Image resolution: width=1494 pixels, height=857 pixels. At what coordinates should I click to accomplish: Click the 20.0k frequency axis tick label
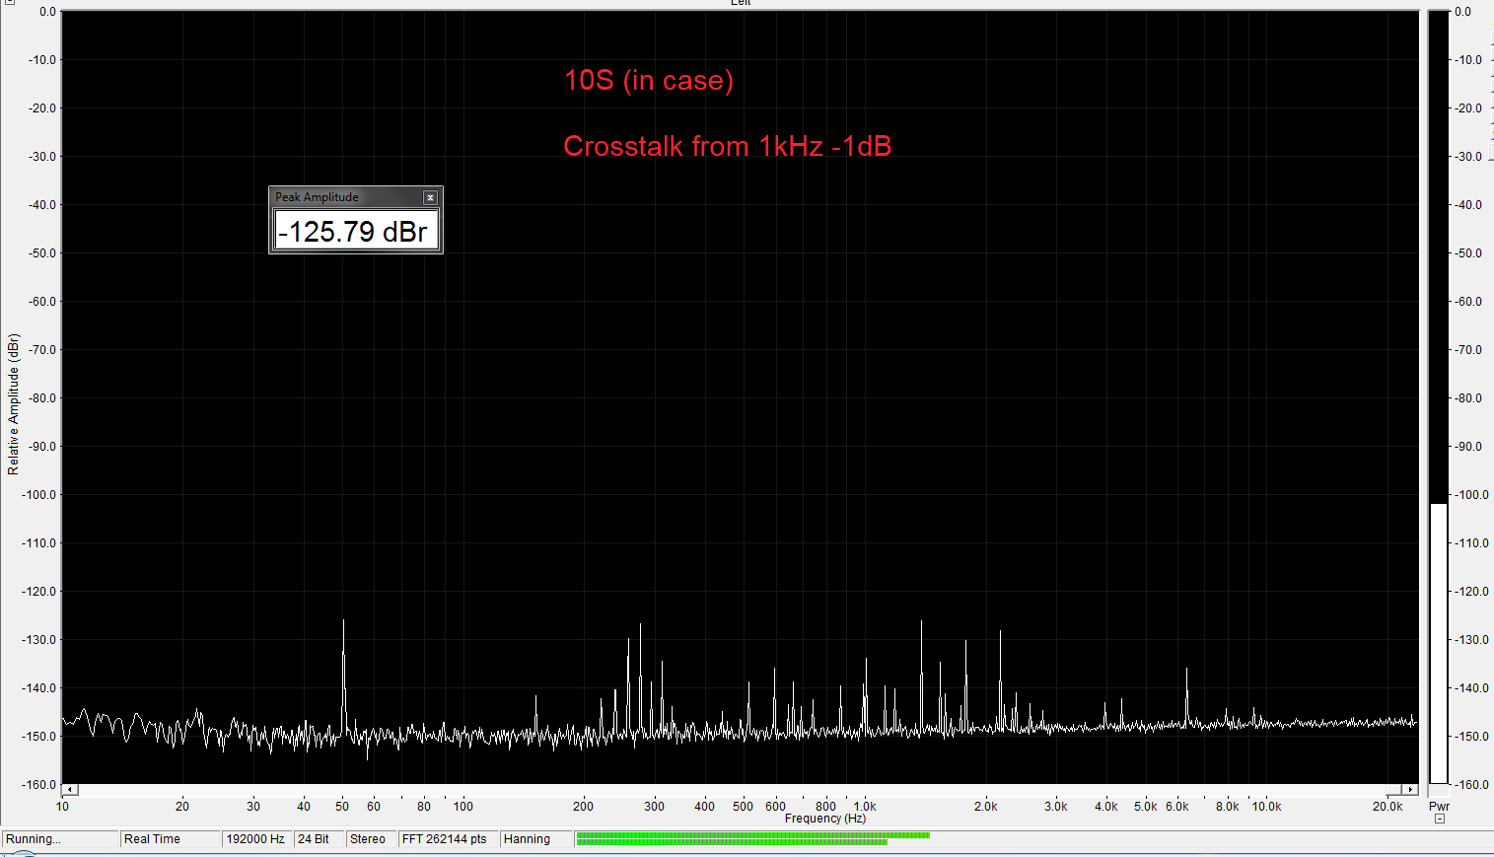pyautogui.click(x=1387, y=806)
